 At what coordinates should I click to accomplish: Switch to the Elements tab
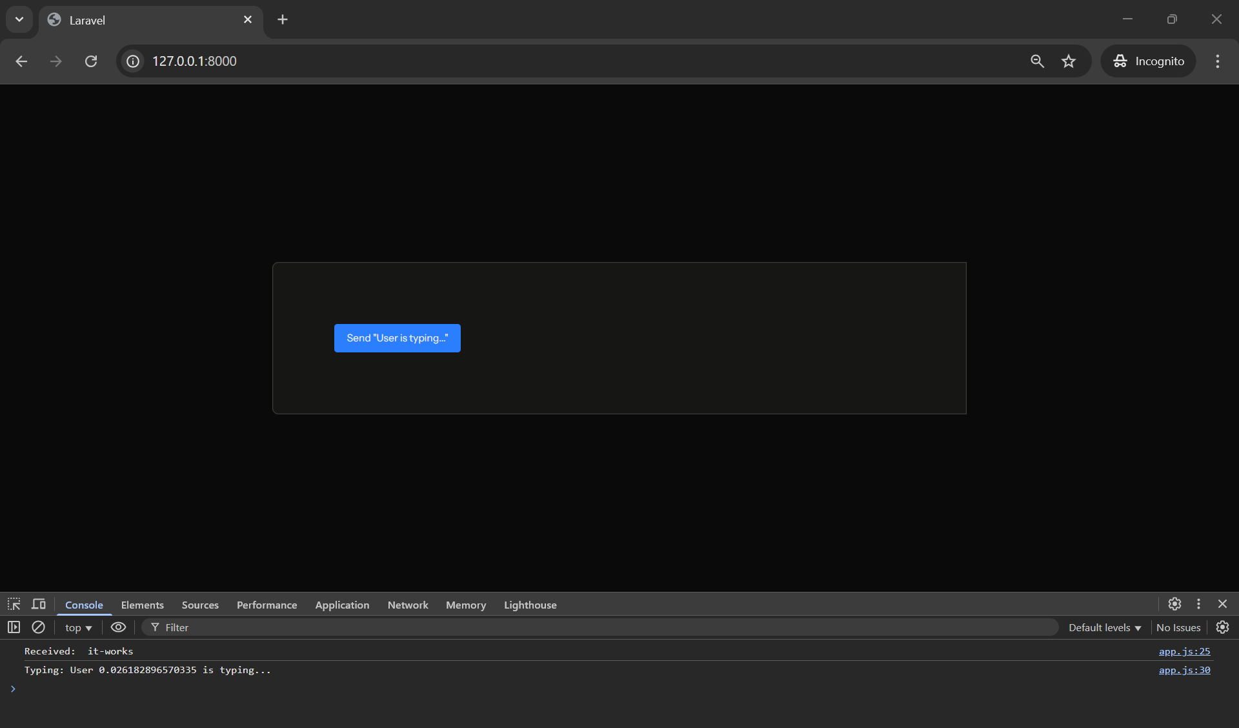click(142, 605)
